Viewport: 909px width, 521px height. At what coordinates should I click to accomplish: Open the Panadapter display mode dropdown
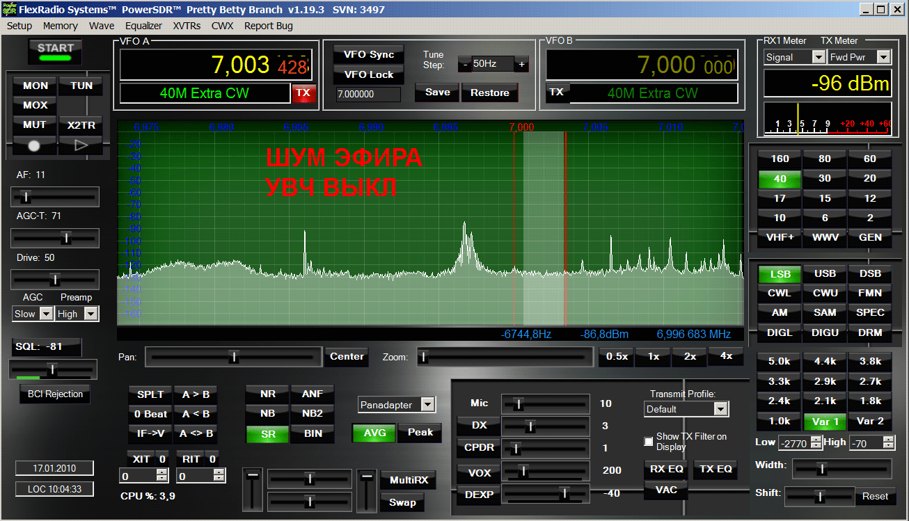(428, 405)
